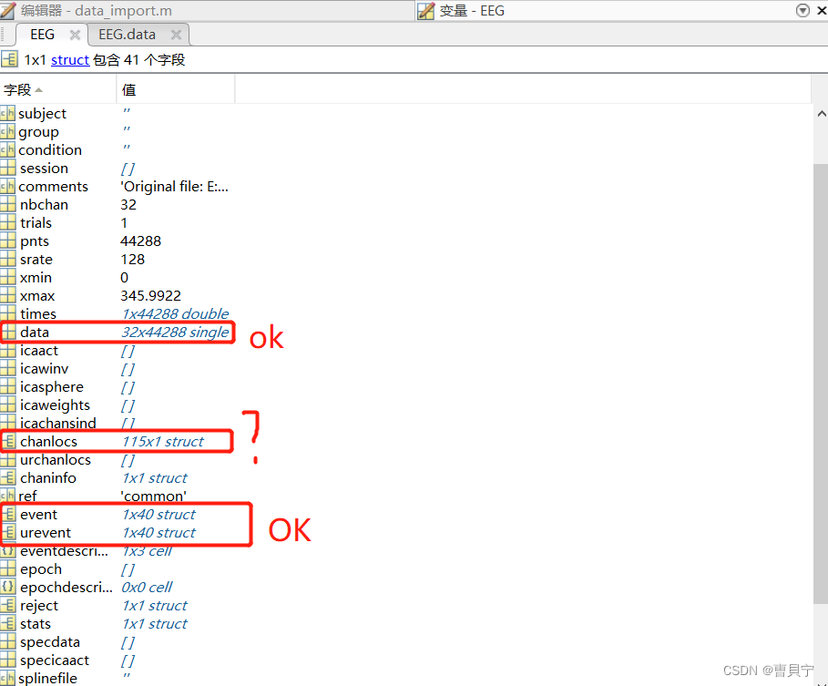828x686 pixels.
Task: Click the xmax field matrix icon
Action: [7, 296]
